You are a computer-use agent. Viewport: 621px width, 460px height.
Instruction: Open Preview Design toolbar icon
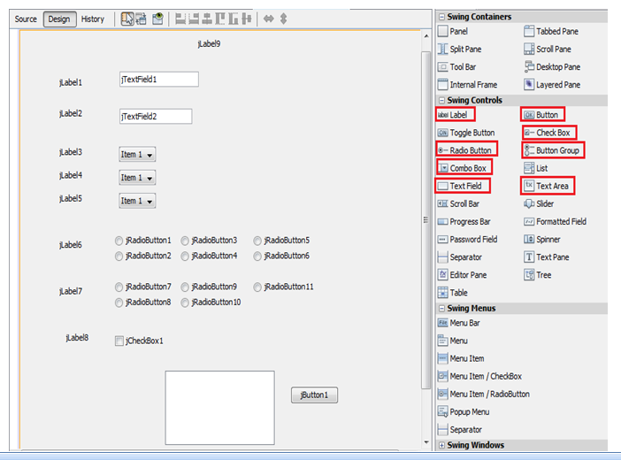(x=157, y=19)
